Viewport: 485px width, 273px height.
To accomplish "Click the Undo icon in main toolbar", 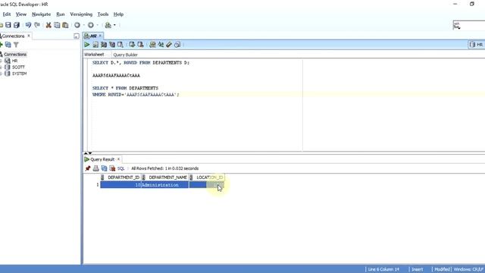I will [29, 25].
